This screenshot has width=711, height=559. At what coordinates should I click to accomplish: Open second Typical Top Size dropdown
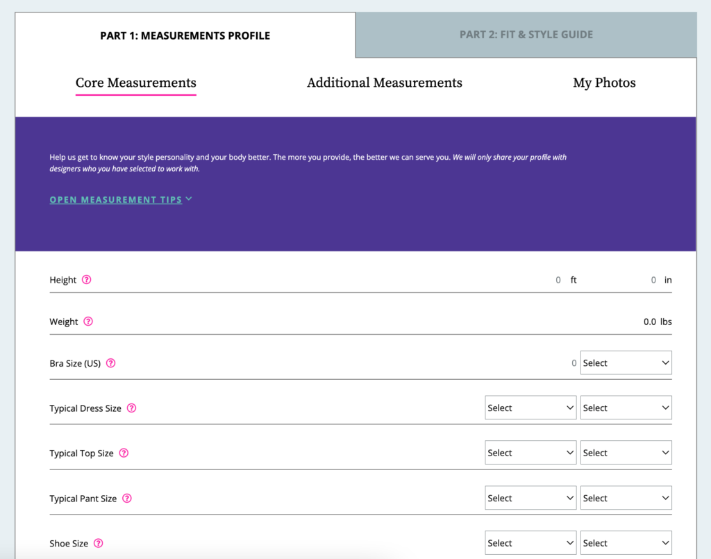[626, 453]
